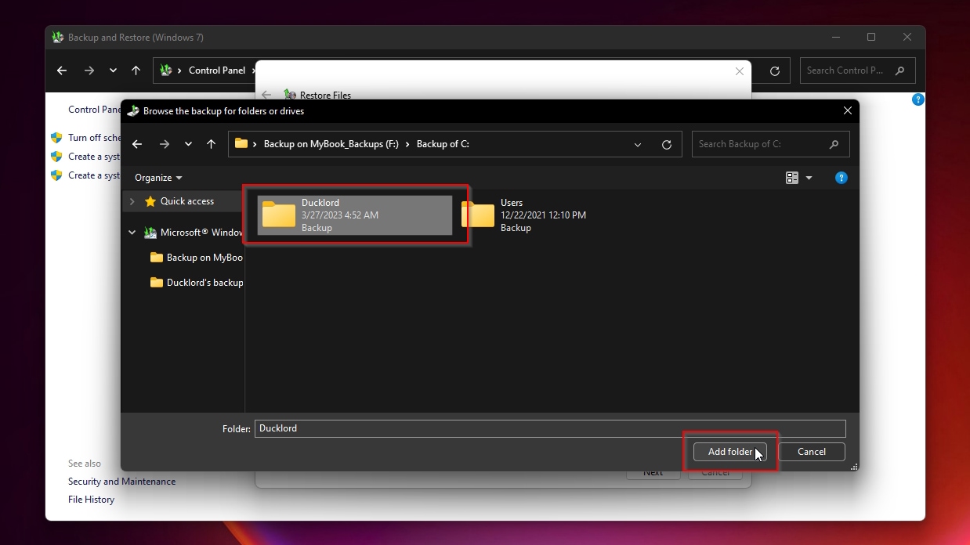The image size is (970, 545).
Task: Expand the Quick access tree node
Action: (x=132, y=201)
